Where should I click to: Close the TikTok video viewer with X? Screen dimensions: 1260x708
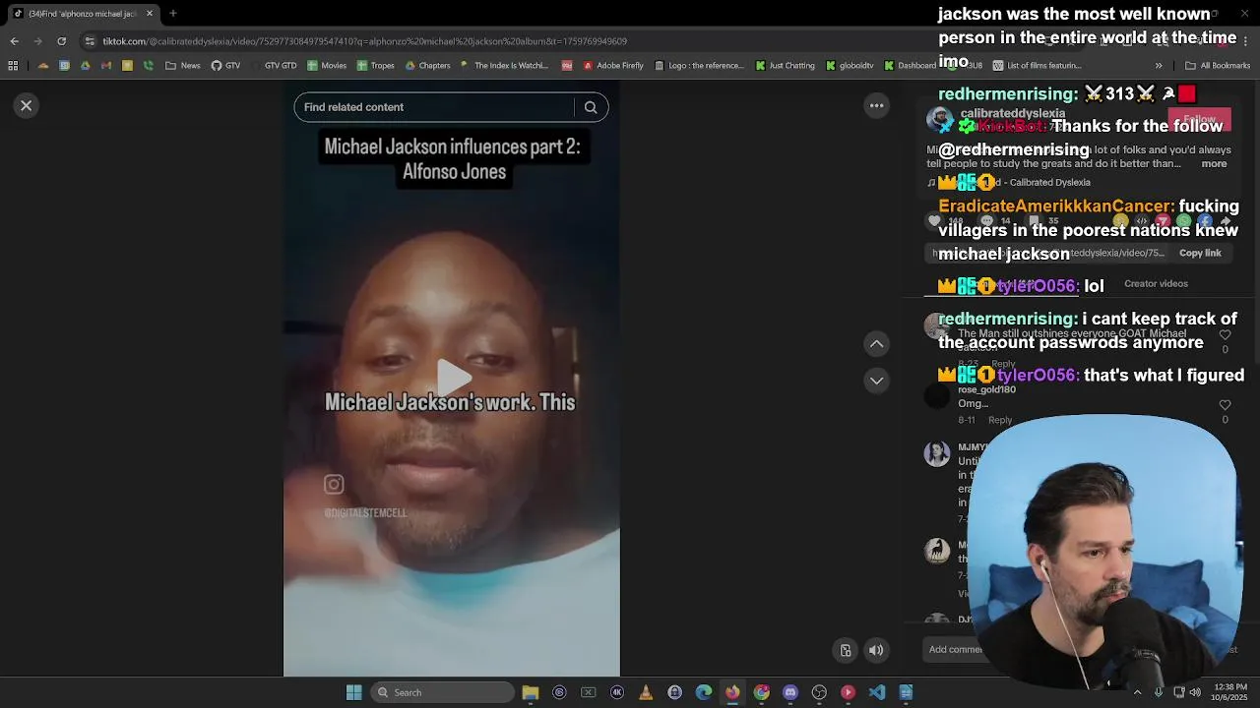(x=27, y=105)
